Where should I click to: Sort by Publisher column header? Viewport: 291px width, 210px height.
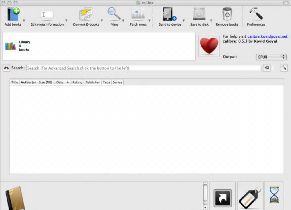point(92,82)
